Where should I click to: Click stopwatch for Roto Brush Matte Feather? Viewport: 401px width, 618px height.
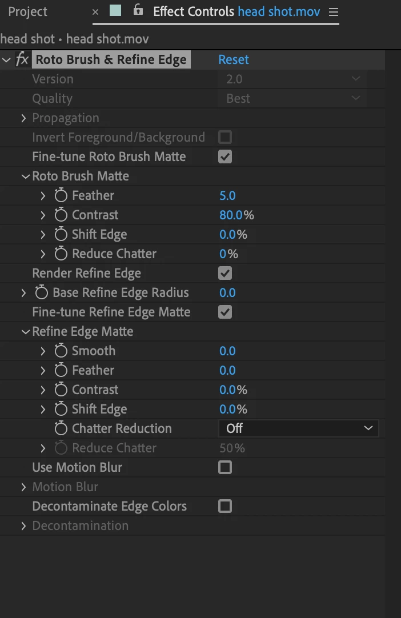coord(61,195)
